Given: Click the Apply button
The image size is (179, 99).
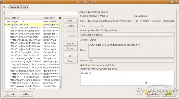Looking at the screenshot, I should pos(26,94).
